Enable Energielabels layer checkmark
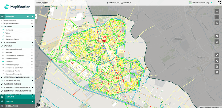This screenshot has height=108, width=222. coord(3,49)
